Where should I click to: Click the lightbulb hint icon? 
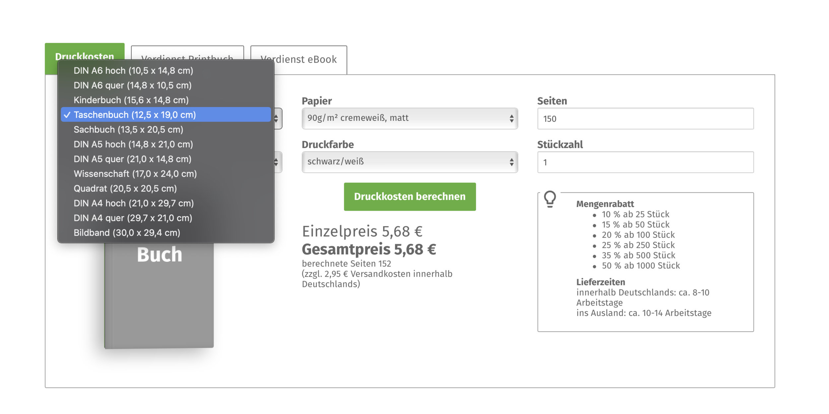(550, 199)
